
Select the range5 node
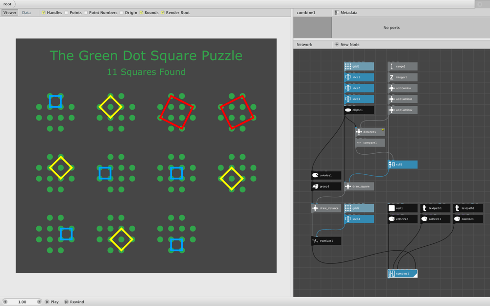[x=402, y=67]
